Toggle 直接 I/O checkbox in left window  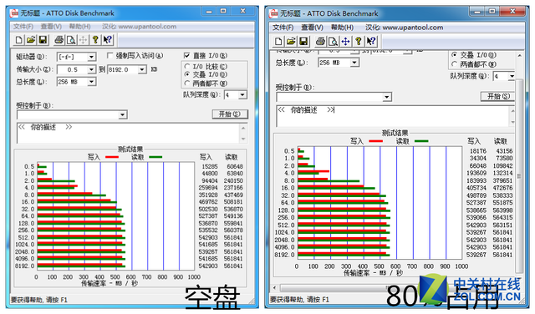[186, 55]
